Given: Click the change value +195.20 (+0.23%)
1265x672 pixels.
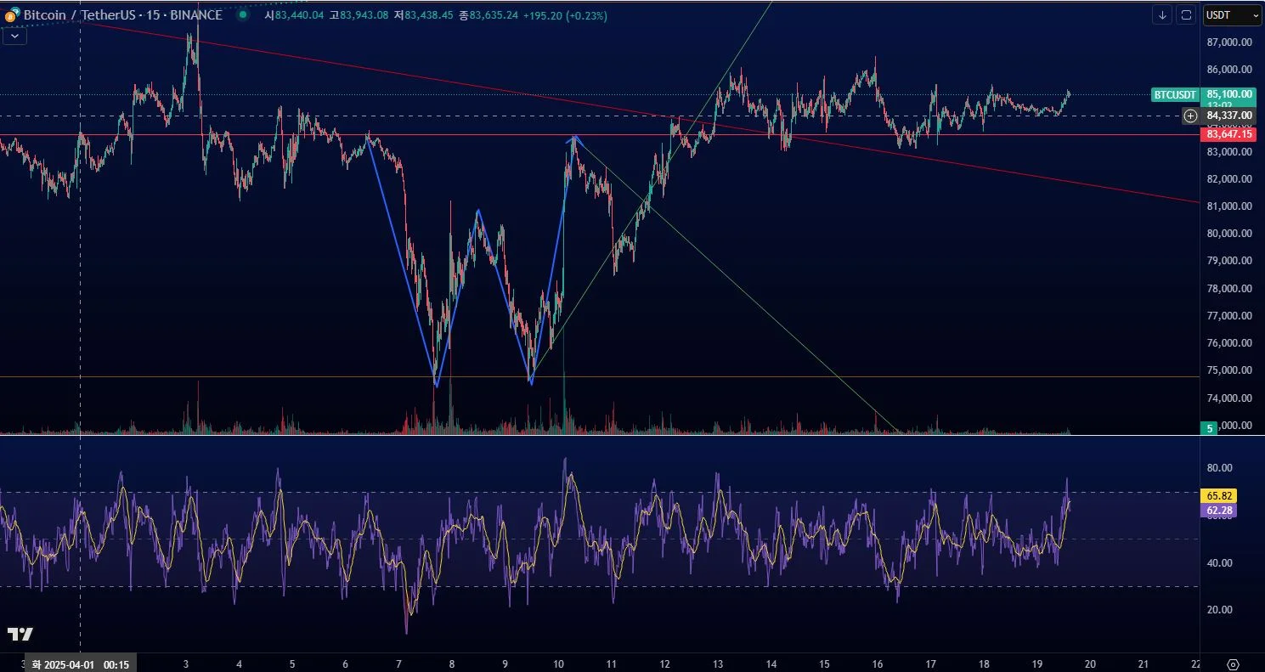Looking at the screenshot, I should click(565, 15).
